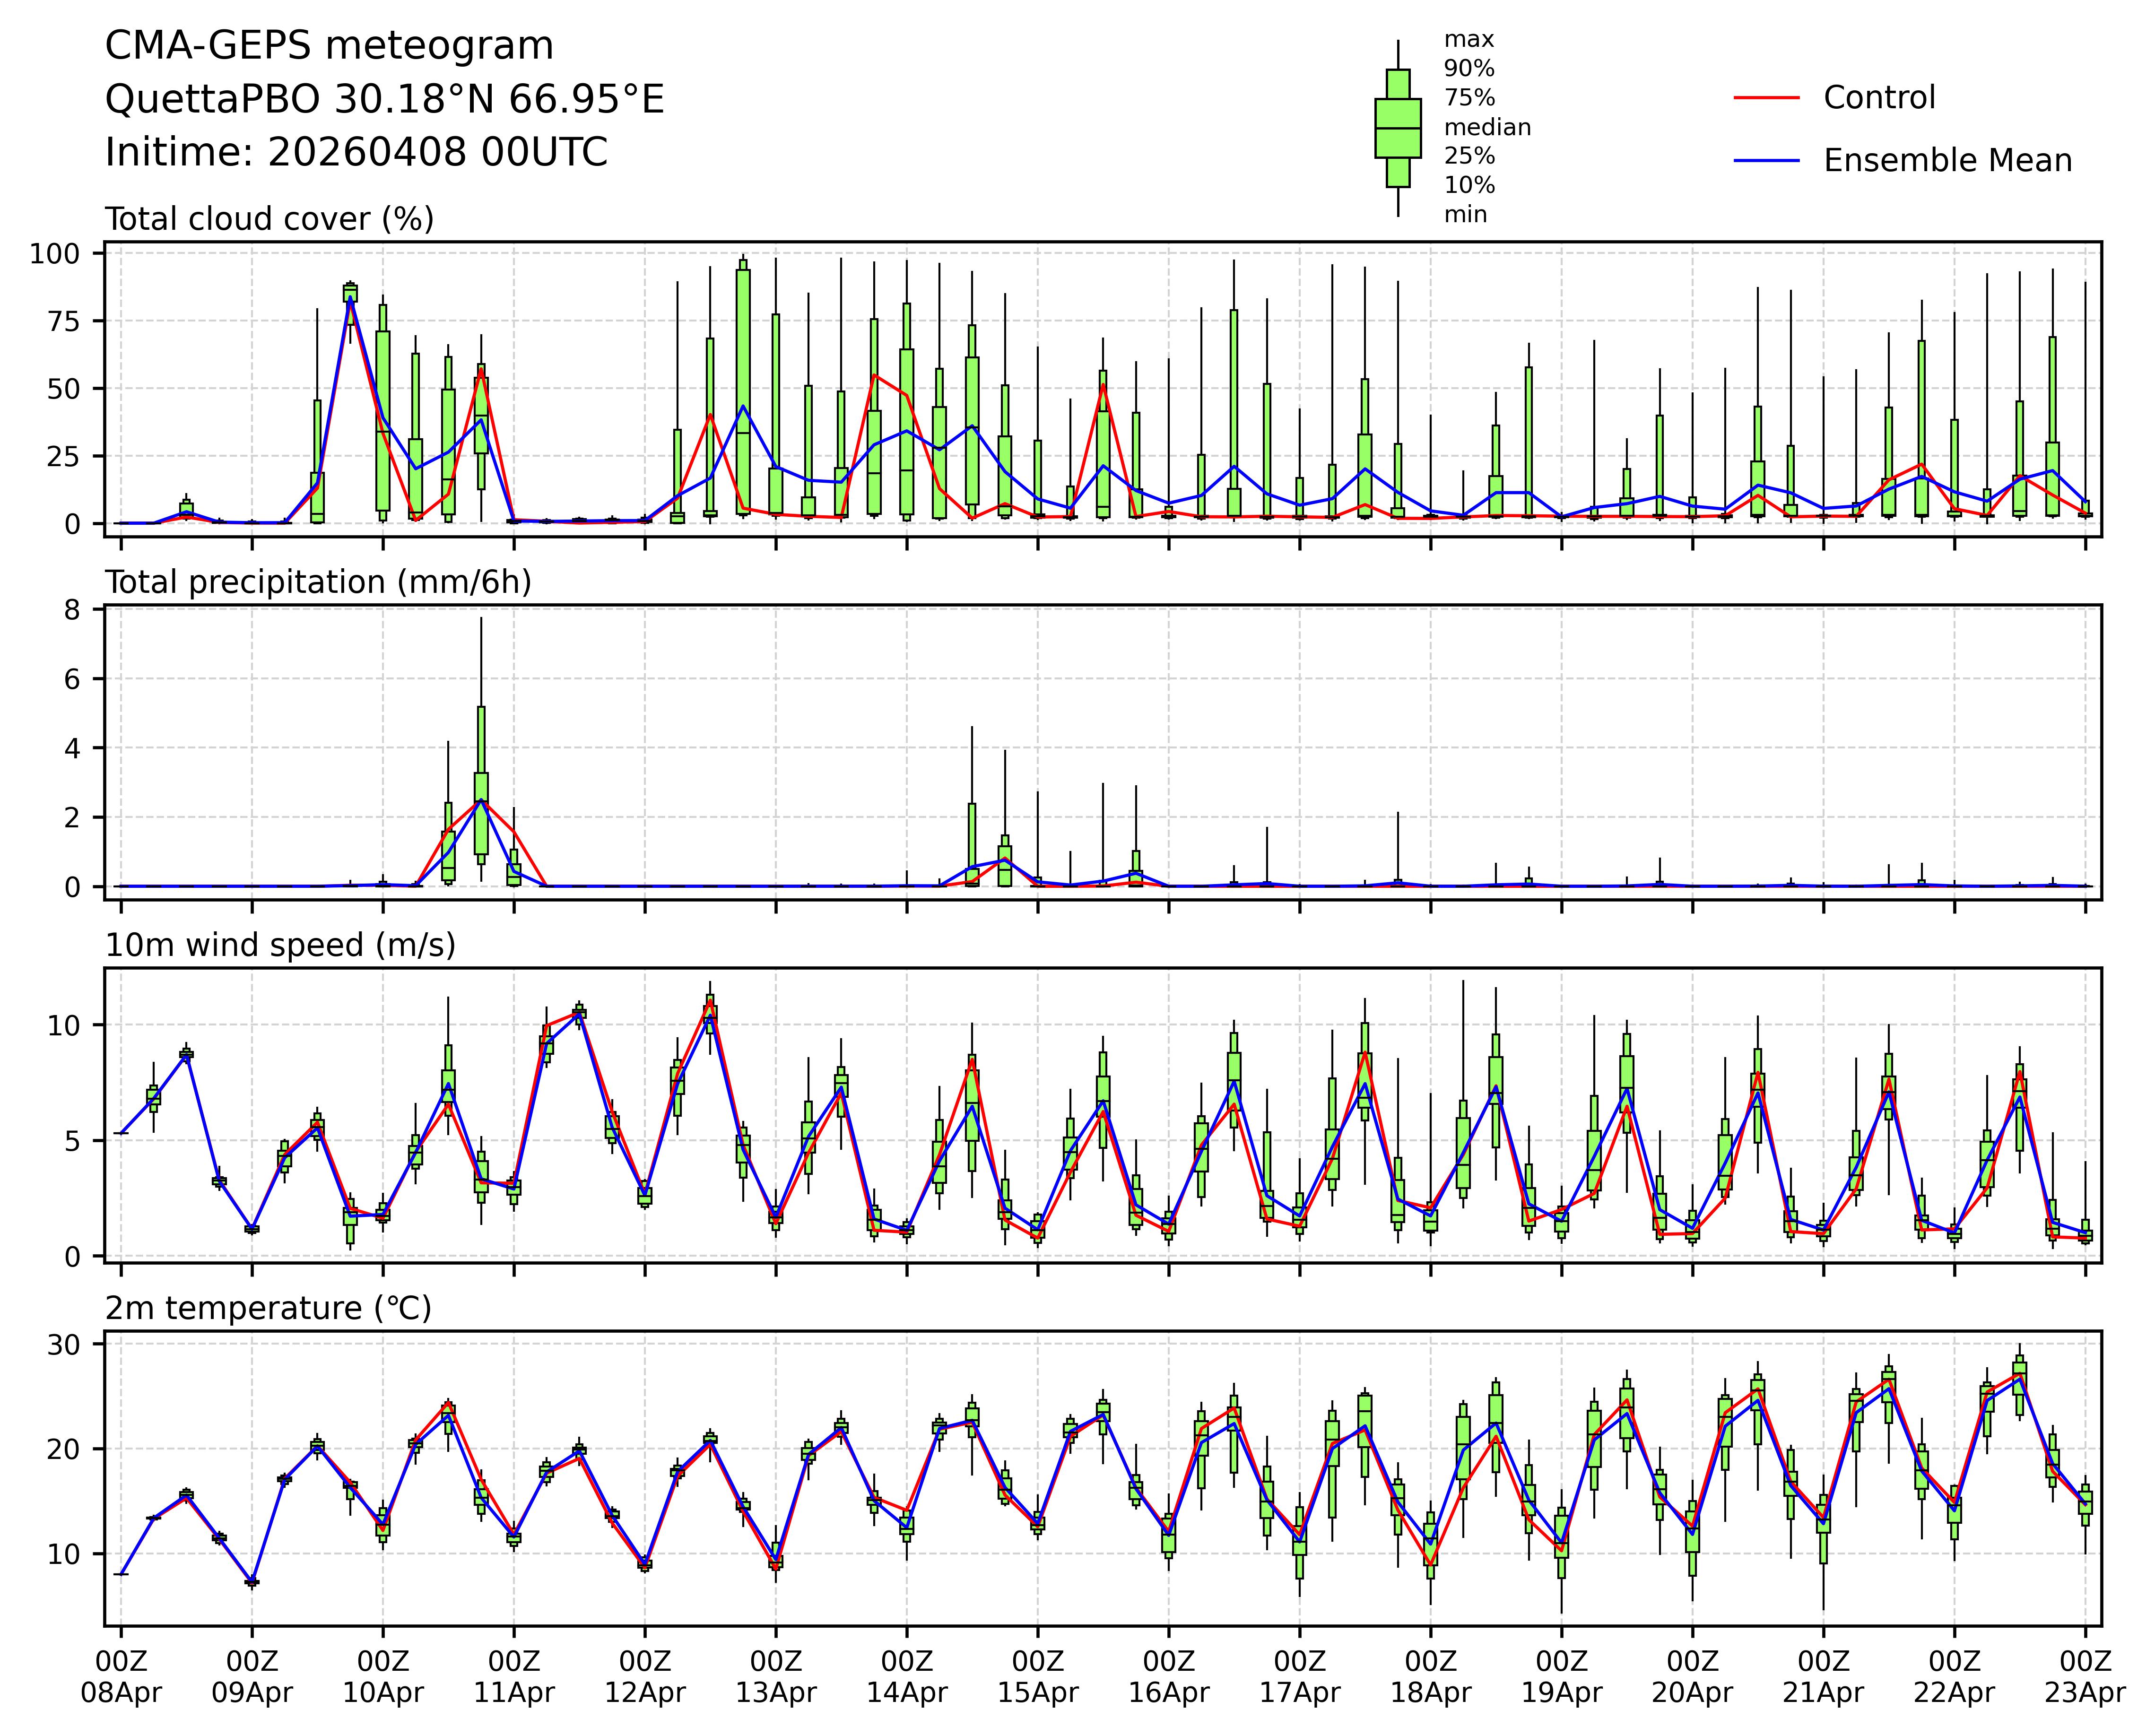This screenshot has height=1736, width=2155.
Task: Click the QuettaPBO location coordinates text
Action: (x=384, y=99)
